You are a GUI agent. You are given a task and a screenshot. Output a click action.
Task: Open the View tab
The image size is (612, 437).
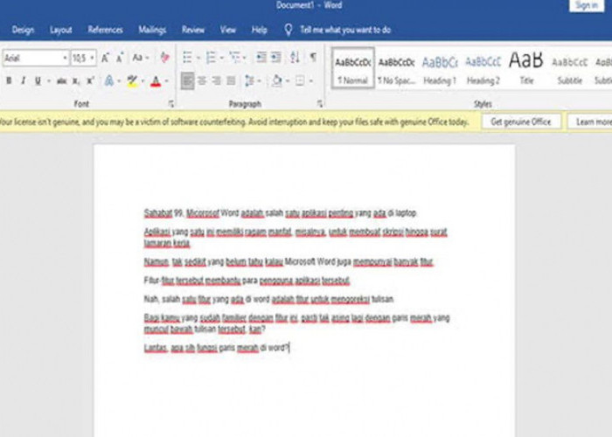[x=228, y=30]
